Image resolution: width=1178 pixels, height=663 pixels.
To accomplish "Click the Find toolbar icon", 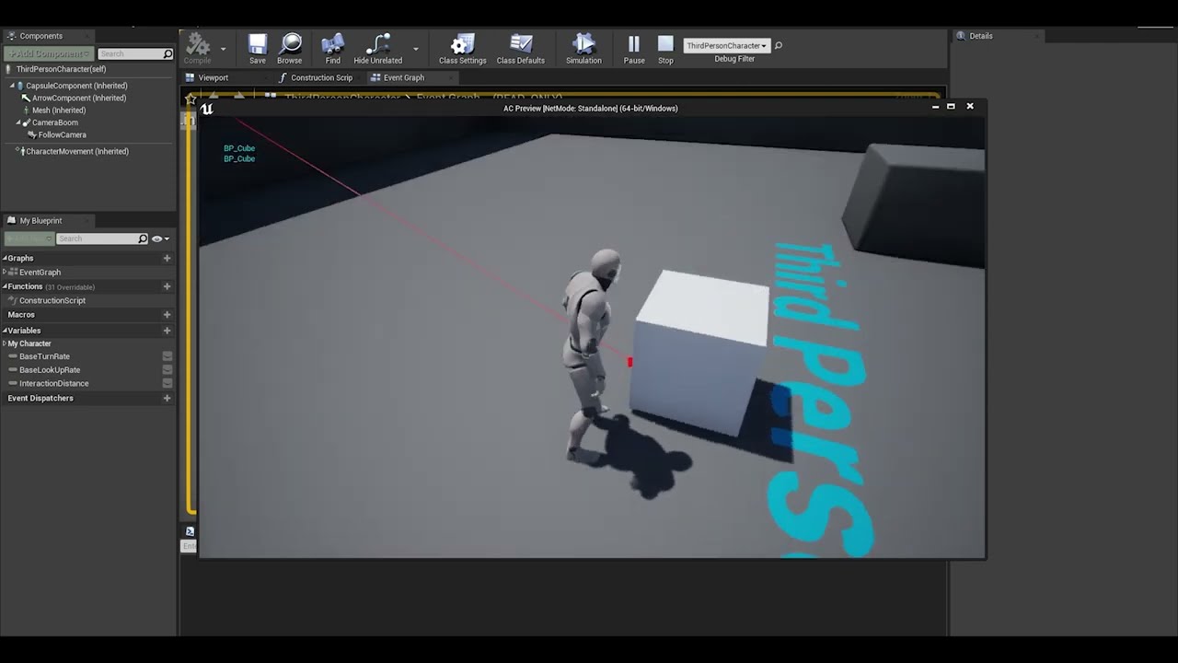I will click(x=333, y=48).
